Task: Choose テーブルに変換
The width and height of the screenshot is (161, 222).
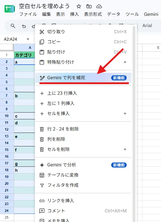Action: [83, 175]
